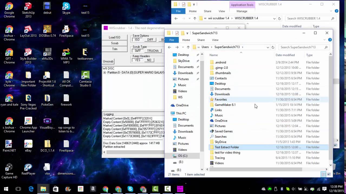Set Keep Headers to NO

click(149, 60)
